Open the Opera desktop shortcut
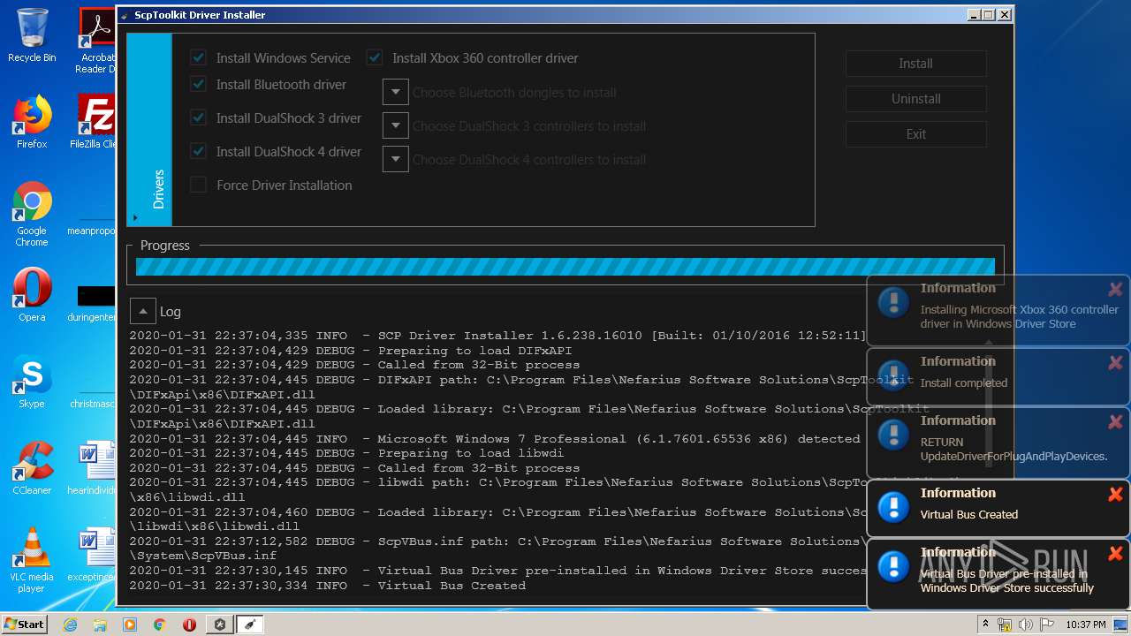 tap(32, 295)
